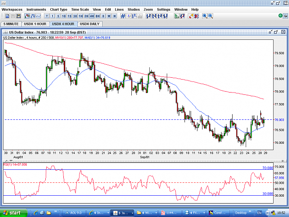This screenshot has width=289, height=217.
Task: Click the remove study icon
Action: [x=182, y=16]
